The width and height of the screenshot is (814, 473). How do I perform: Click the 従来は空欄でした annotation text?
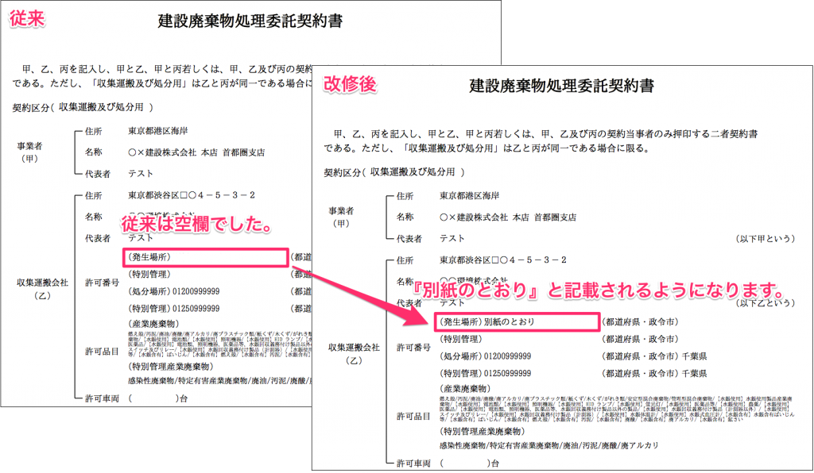pos(197,225)
